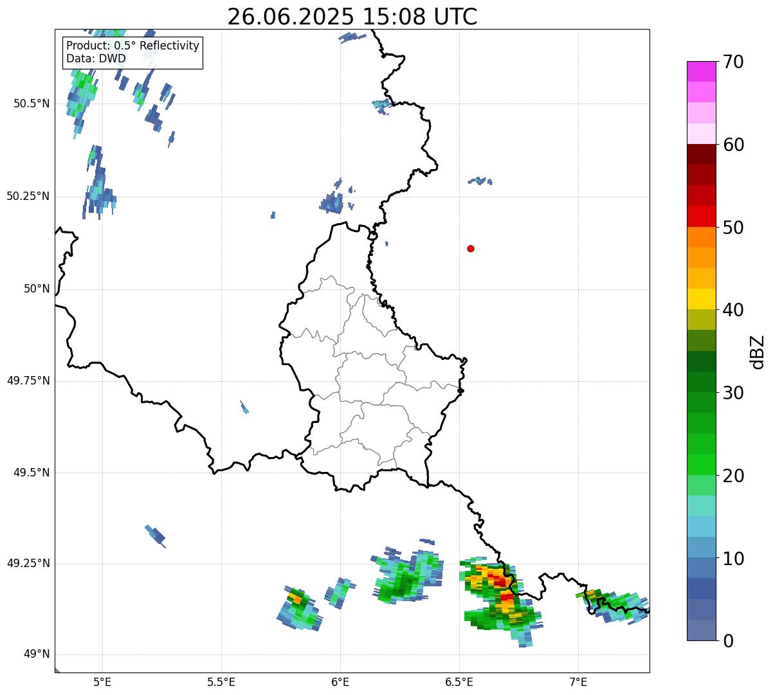
Task: Click the colorbar tick label 30
Action: [733, 393]
